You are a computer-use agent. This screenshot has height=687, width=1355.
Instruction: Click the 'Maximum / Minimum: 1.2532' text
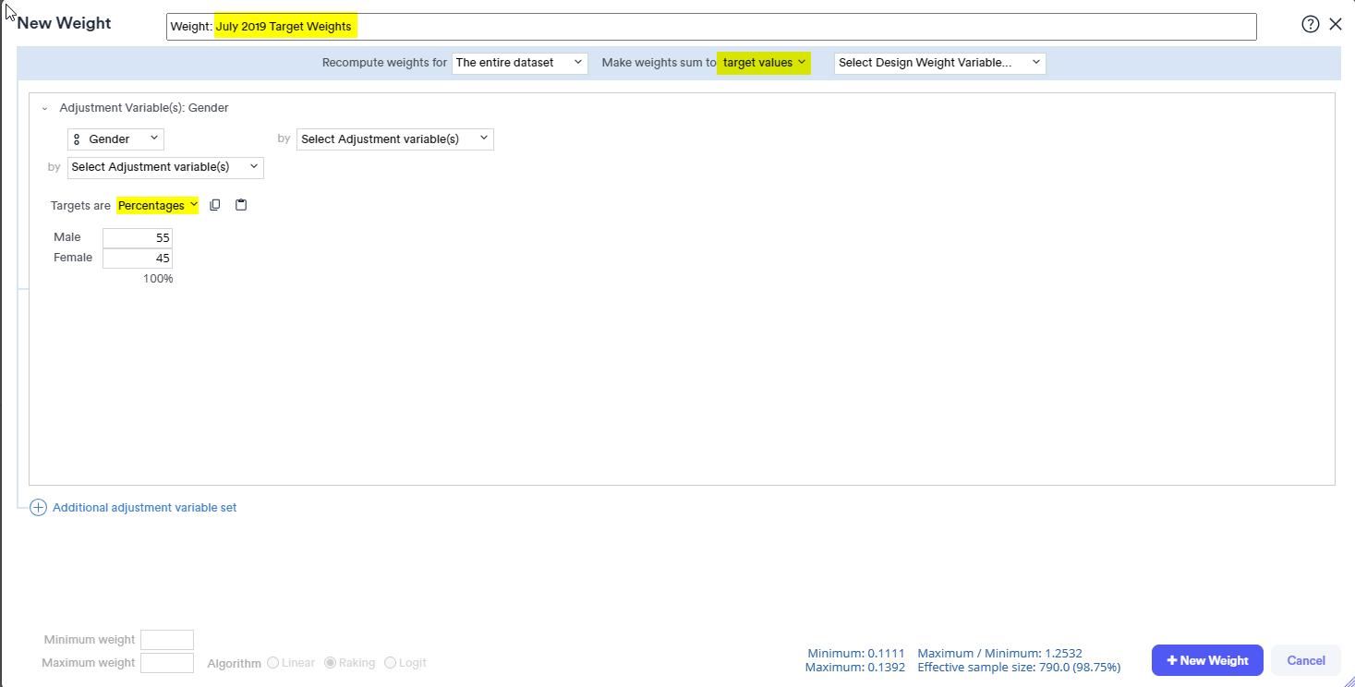tap(999, 653)
